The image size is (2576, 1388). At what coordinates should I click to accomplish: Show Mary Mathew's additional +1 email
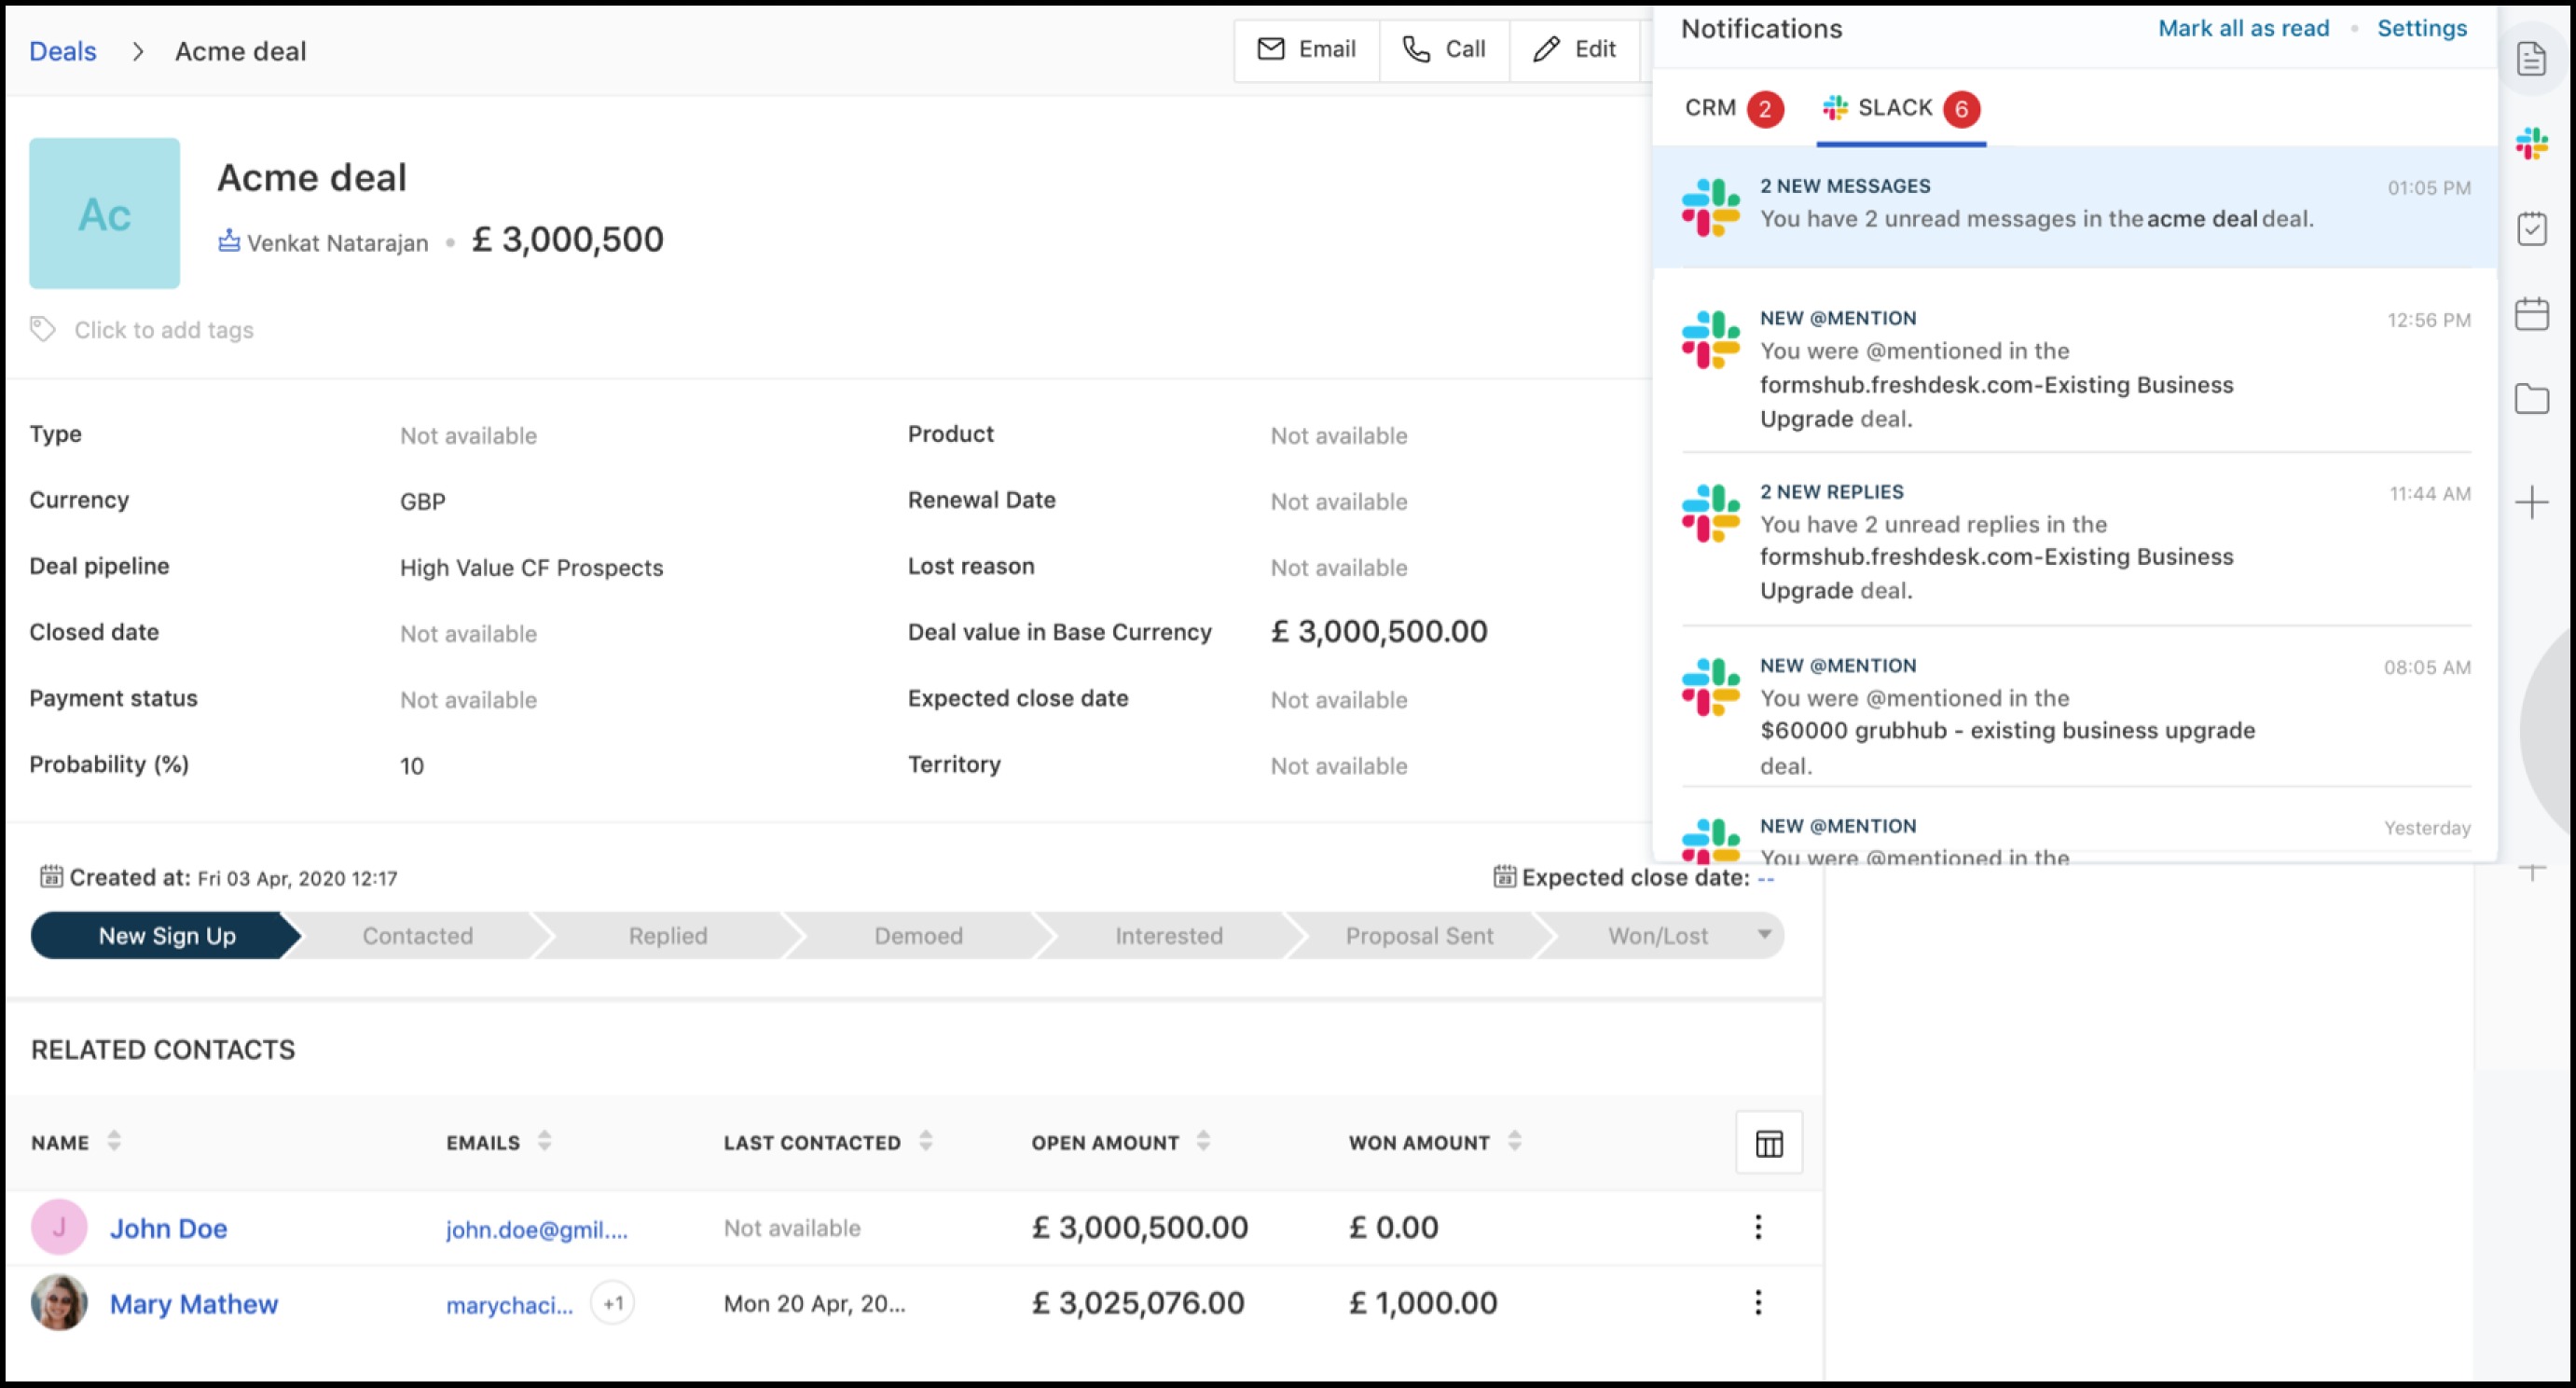pyautogui.click(x=612, y=1303)
